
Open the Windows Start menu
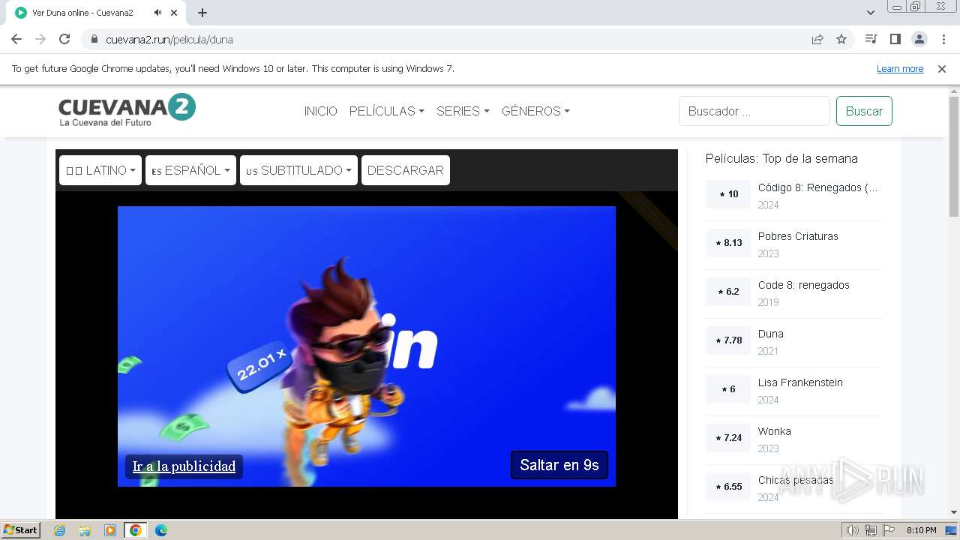coord(20,530)
